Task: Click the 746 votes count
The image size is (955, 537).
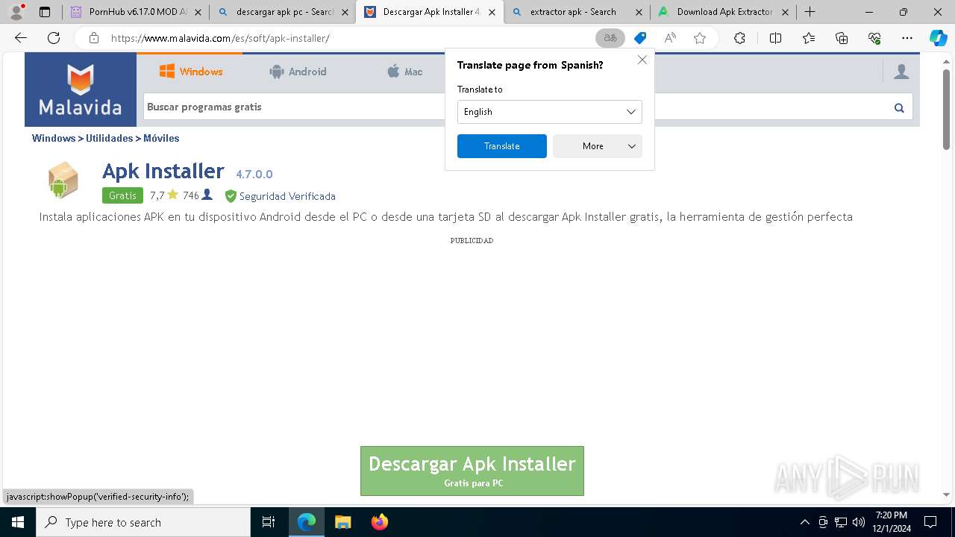Action: pos(198,195)
